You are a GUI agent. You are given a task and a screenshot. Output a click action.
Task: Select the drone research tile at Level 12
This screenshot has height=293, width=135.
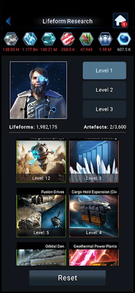point(41,161)
